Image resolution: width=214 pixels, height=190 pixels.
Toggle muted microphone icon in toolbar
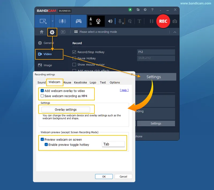tap(121, 21)
